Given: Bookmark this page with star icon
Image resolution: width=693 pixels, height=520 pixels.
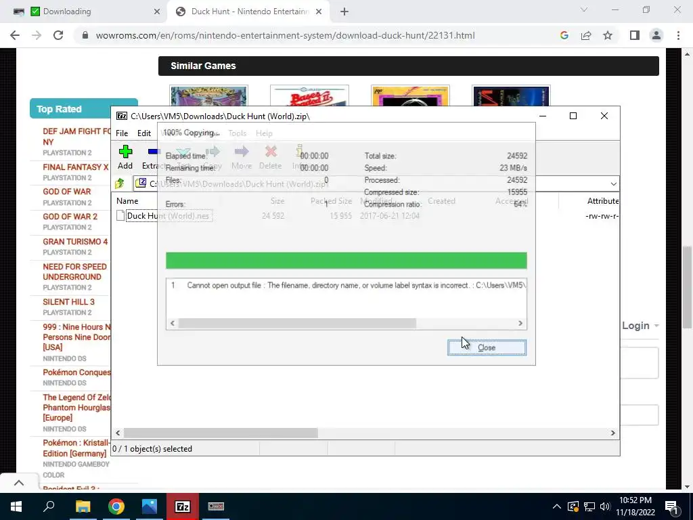Looking at the screenshot, I should pos(608,35).
